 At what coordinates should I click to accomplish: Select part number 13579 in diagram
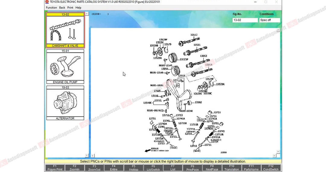tap(168, 44)
